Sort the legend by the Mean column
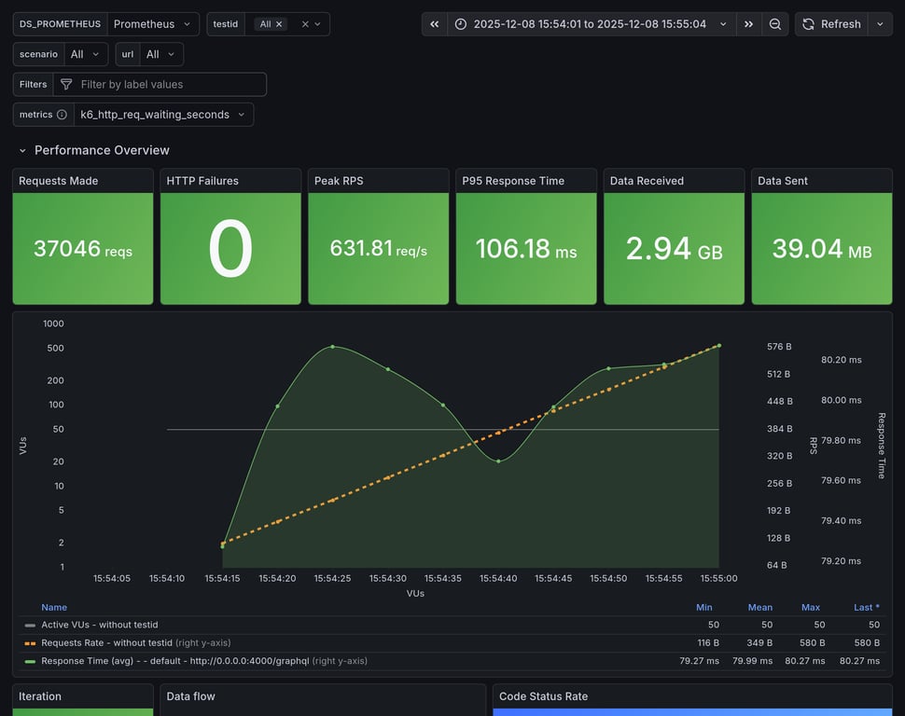Screen dimensions: 905x716 point(759,607)
